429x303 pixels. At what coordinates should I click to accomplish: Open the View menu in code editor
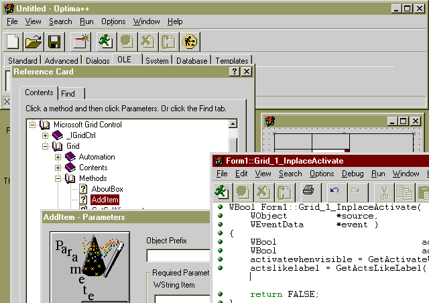[x=263, y=174]
